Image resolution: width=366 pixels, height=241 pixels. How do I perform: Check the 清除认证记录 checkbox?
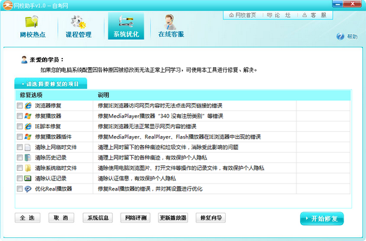pos(20,178)
